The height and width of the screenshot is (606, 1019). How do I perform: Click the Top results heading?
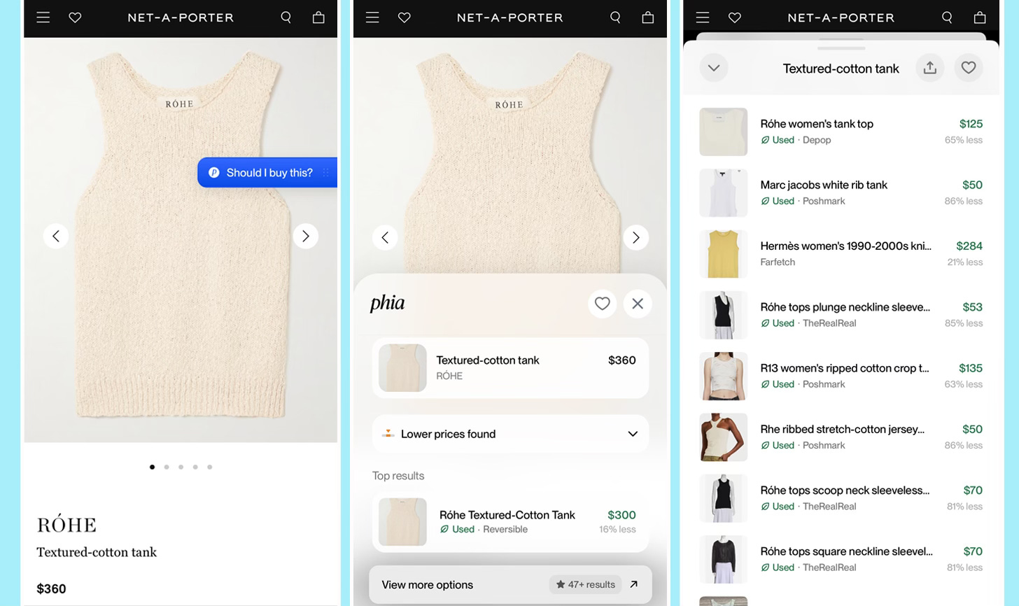[398, 476]
